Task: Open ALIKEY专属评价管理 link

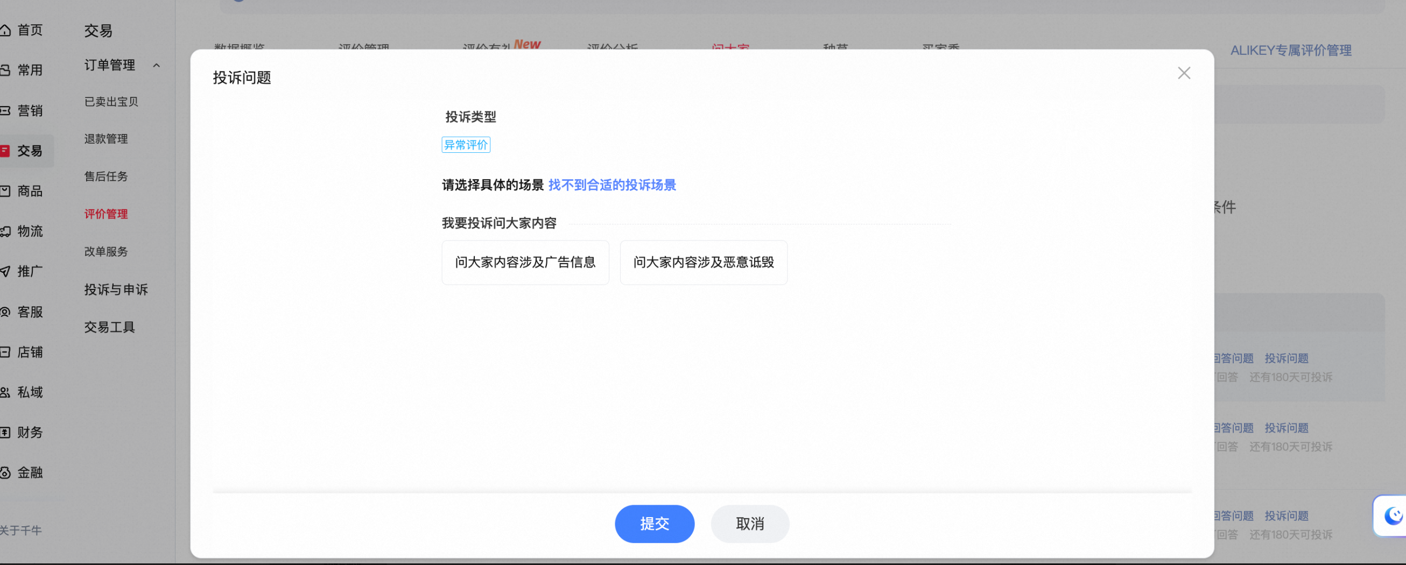Action: (1290, 50)
